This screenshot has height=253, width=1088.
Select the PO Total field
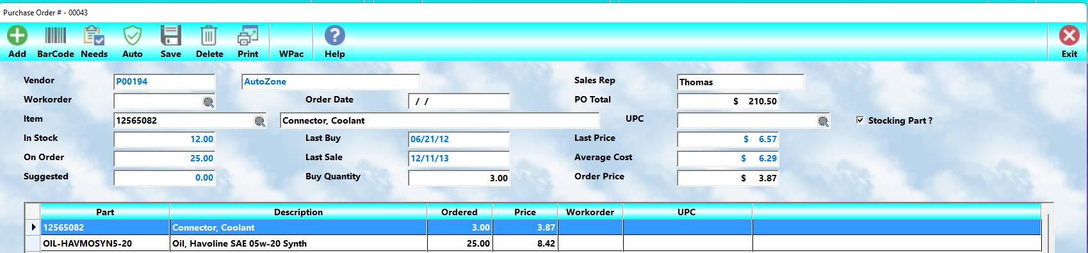click(x=728, y=101)
